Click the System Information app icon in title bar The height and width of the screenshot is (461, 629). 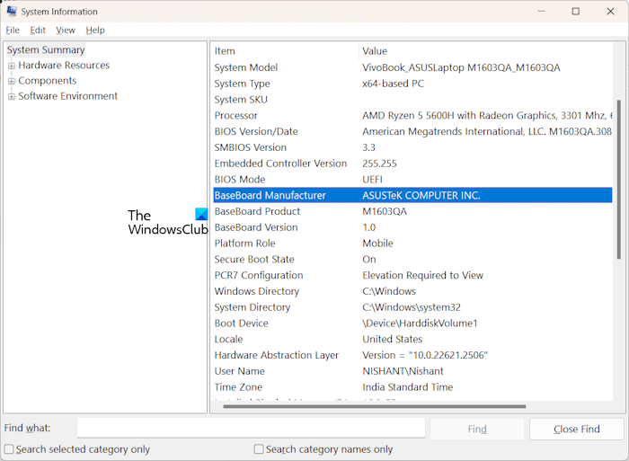(12, 12)
